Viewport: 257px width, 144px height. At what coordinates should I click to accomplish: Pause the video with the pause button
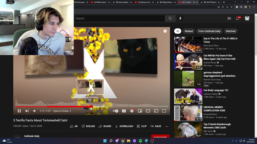(19, 111)
